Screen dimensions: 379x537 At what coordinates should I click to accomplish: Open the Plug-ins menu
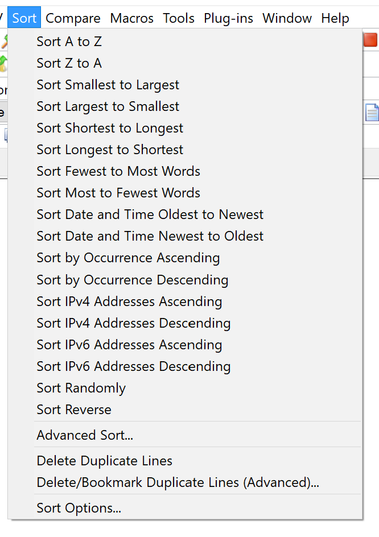[x=228, y=18]
